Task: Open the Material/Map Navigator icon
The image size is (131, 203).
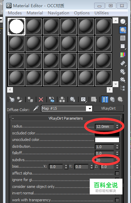Action: click(123, 88)
